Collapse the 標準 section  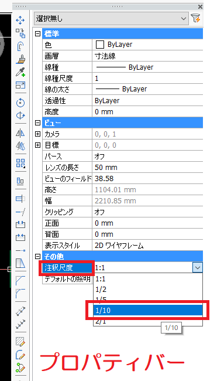tap(37, 33)
